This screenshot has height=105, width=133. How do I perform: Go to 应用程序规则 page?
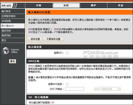pos(13,16)
